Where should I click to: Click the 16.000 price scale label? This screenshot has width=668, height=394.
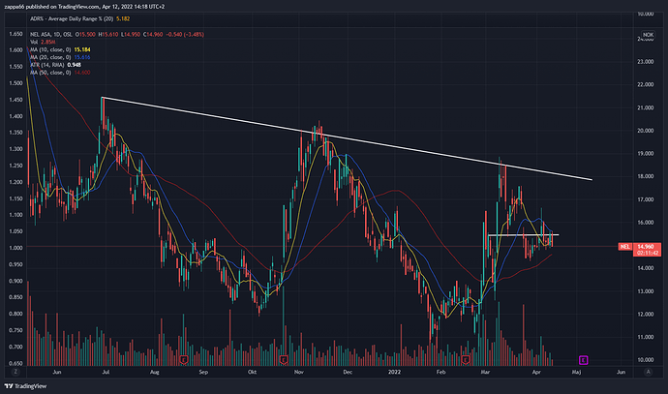(645, 223)
